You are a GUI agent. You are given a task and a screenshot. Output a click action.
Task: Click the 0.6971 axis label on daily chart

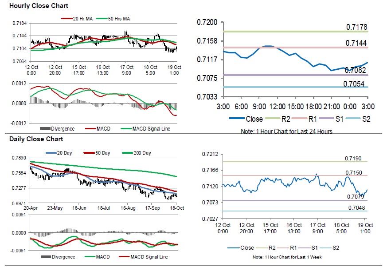(19, 203)
